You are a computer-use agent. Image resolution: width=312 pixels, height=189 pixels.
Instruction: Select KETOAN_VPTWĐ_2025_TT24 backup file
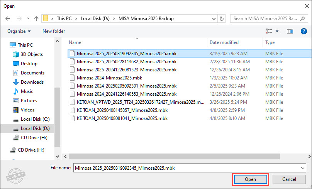tap(141, 102)
